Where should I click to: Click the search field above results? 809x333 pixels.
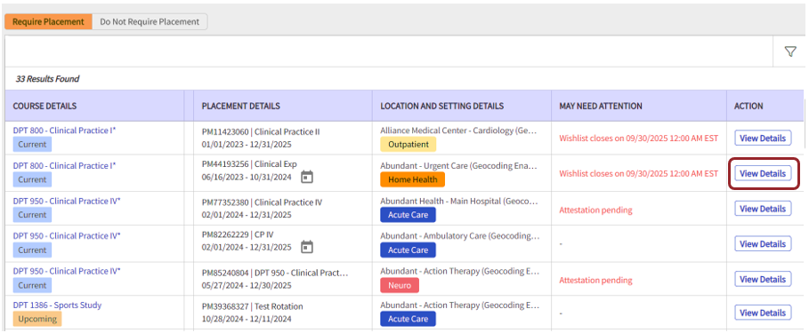[x=389, y=52]
